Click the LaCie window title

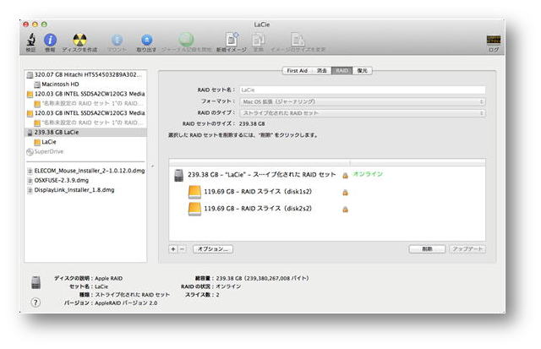[262, 25]
